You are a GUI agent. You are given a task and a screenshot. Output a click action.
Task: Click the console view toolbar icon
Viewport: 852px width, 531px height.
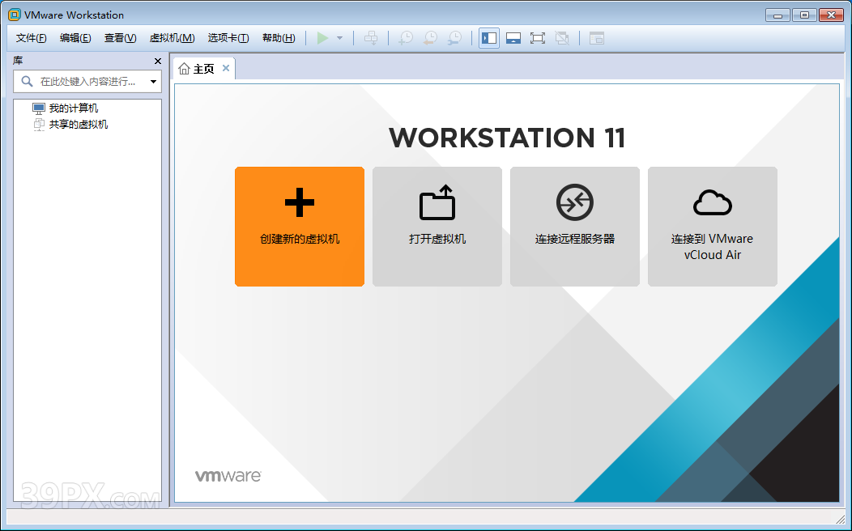597,38
